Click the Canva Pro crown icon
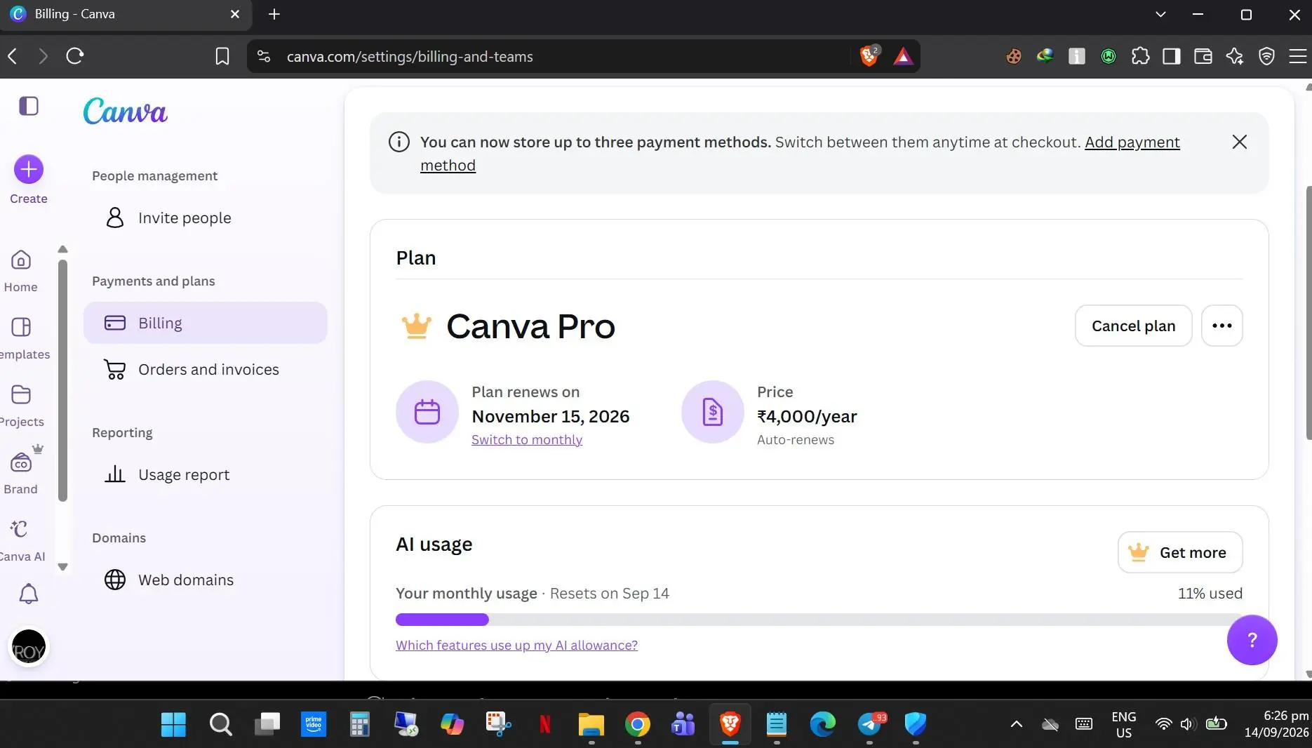 (x=416, y=326)
